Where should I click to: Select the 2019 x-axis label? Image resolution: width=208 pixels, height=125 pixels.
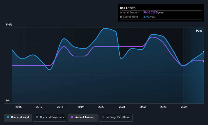click(x=81, y=107)
